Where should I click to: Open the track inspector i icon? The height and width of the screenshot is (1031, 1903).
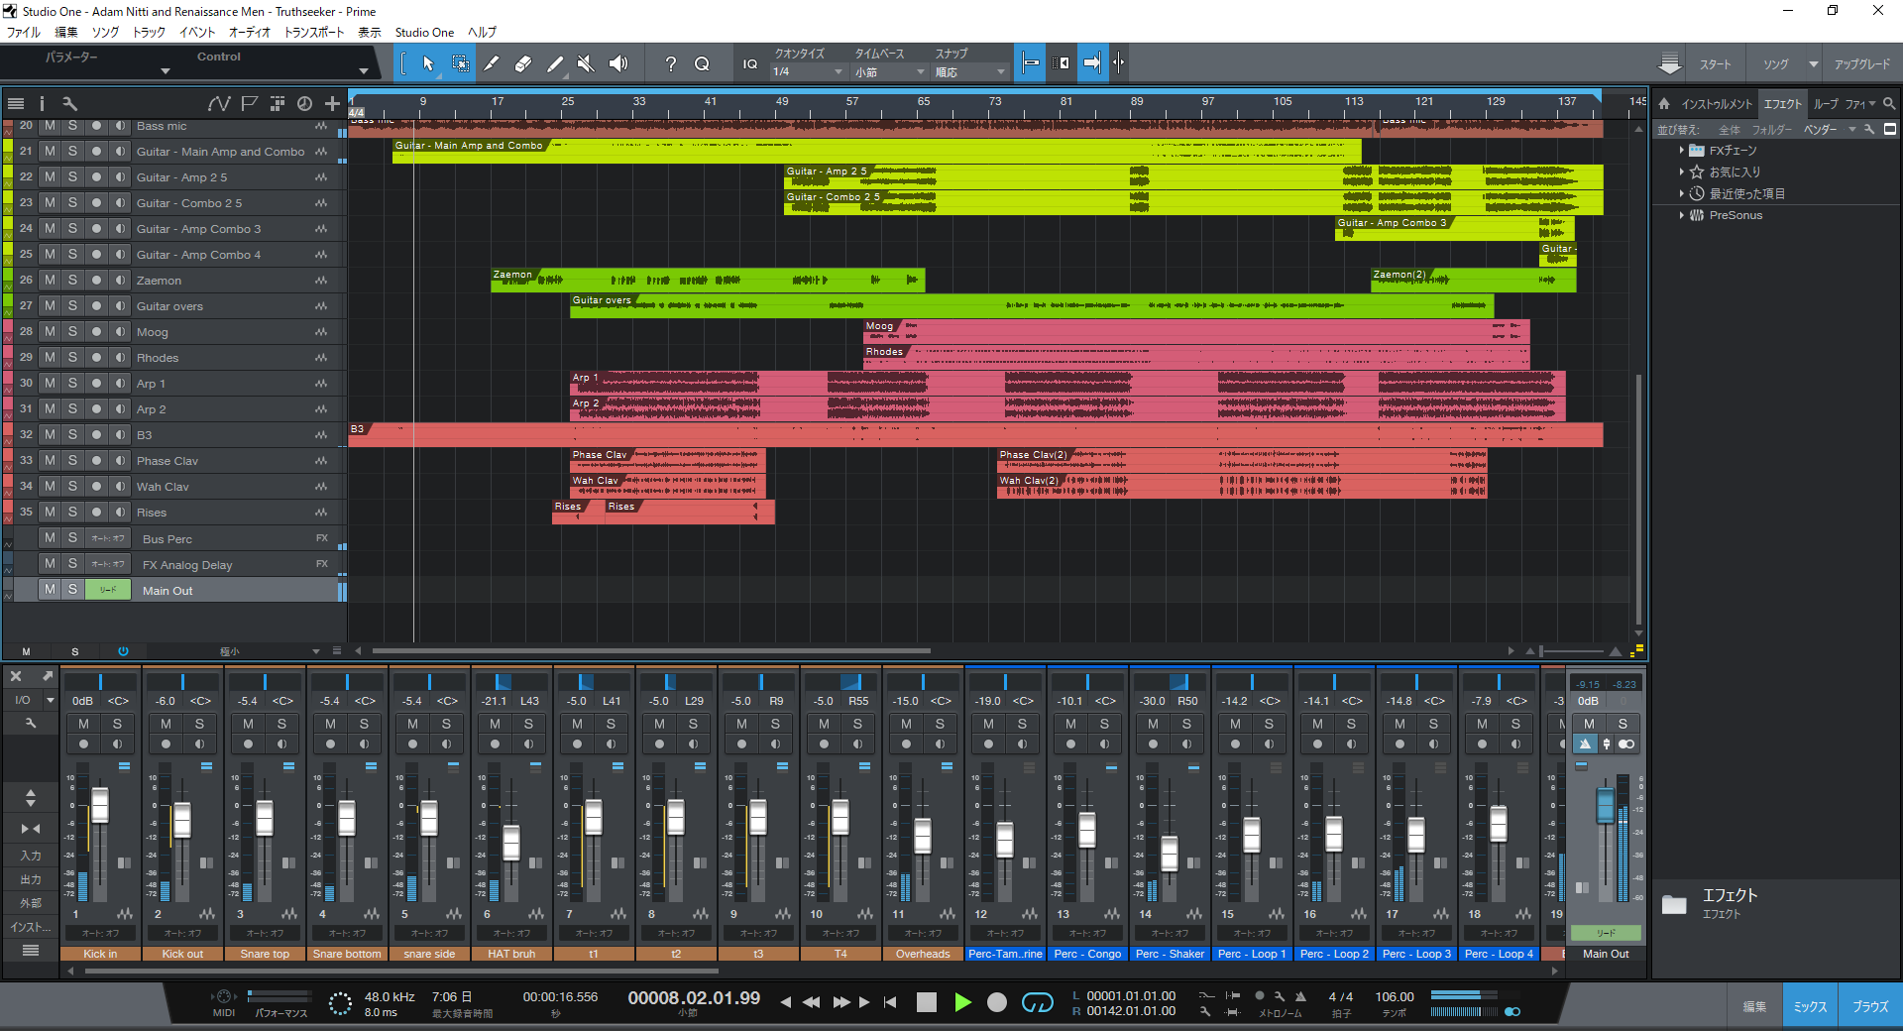click(x=42, y=103)
